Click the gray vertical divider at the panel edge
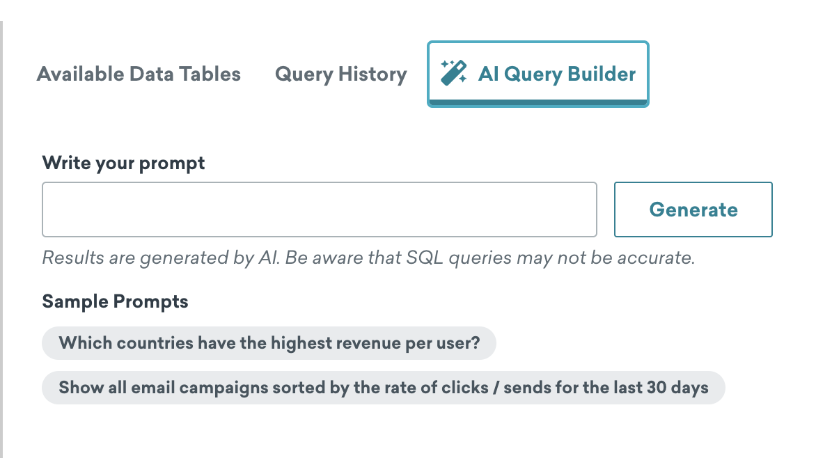 click(1, 239)
